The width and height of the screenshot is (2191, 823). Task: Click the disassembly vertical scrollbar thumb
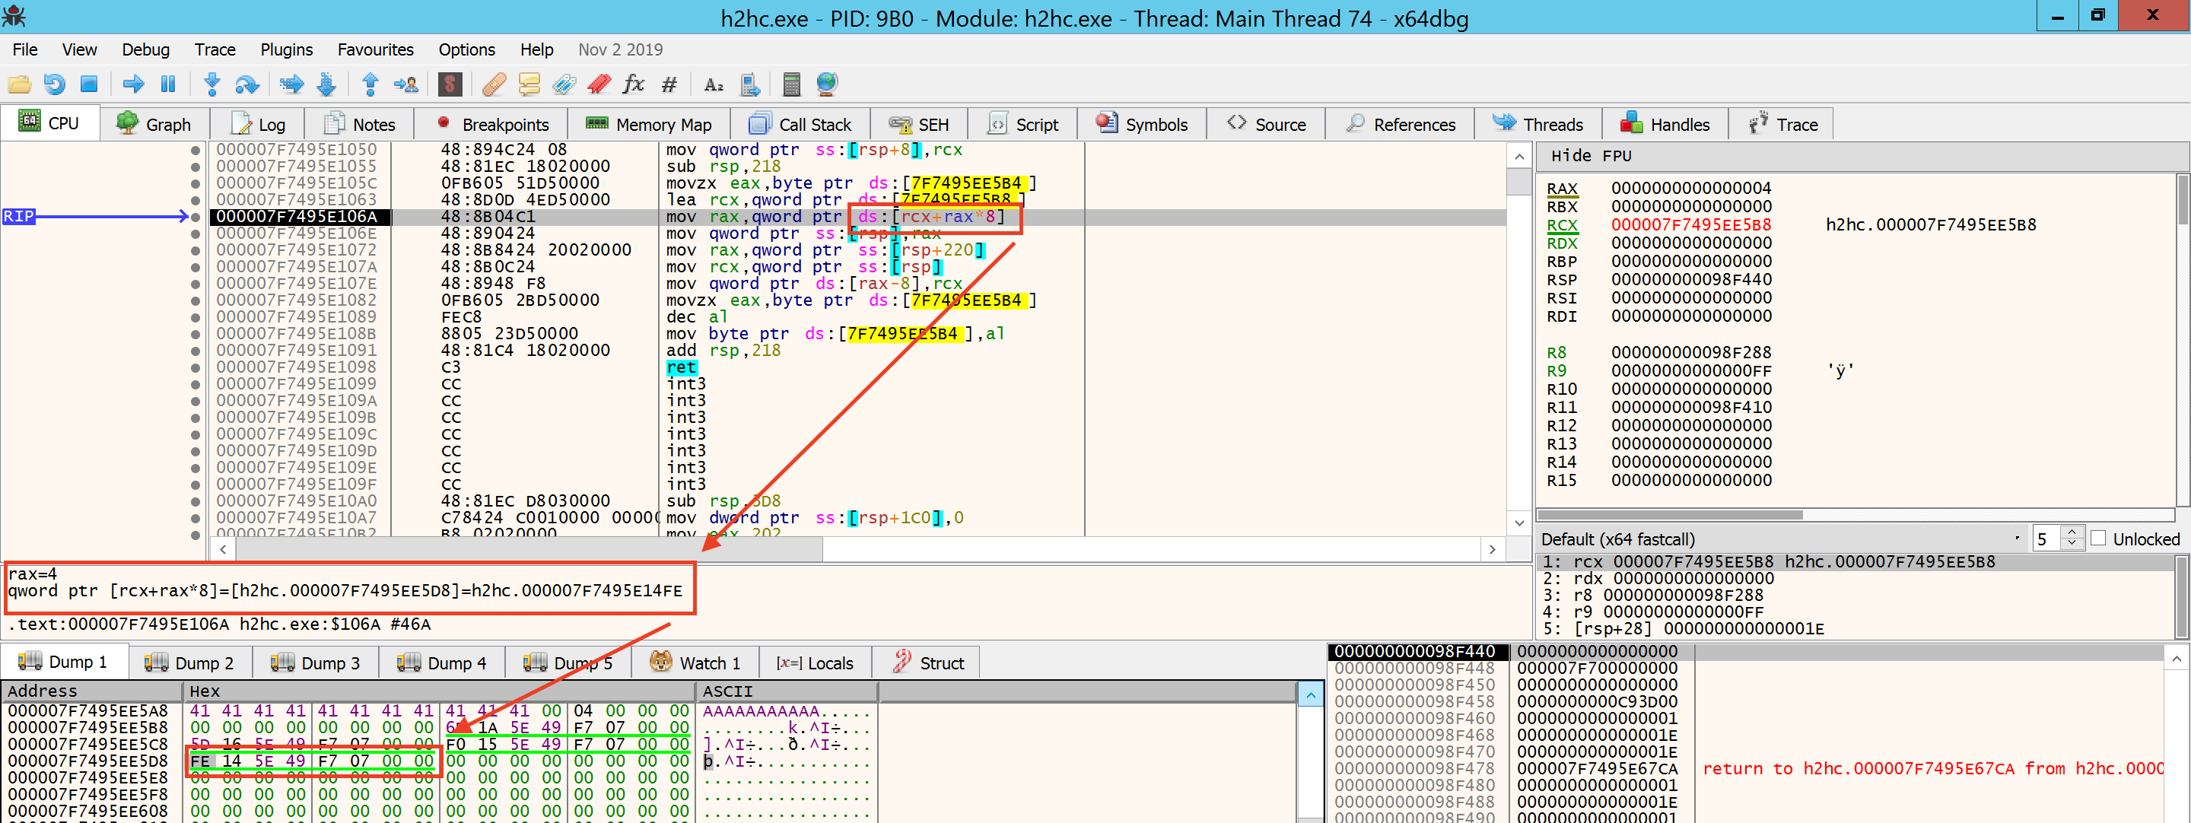[1519, 181]
